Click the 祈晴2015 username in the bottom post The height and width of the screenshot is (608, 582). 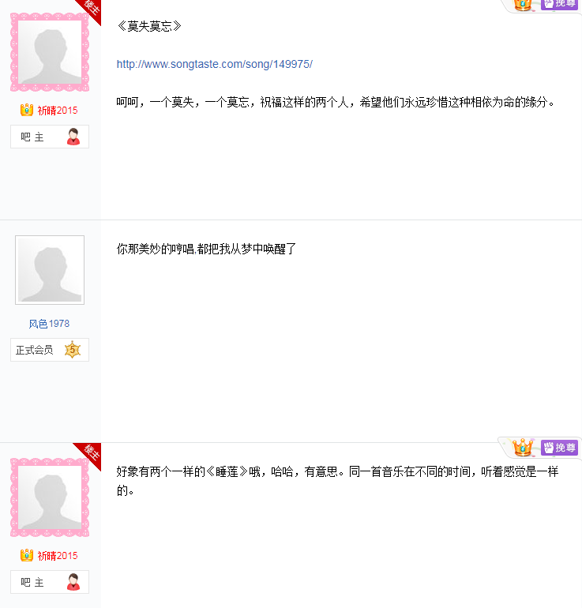pyautogui.click(x=58, y=555)
